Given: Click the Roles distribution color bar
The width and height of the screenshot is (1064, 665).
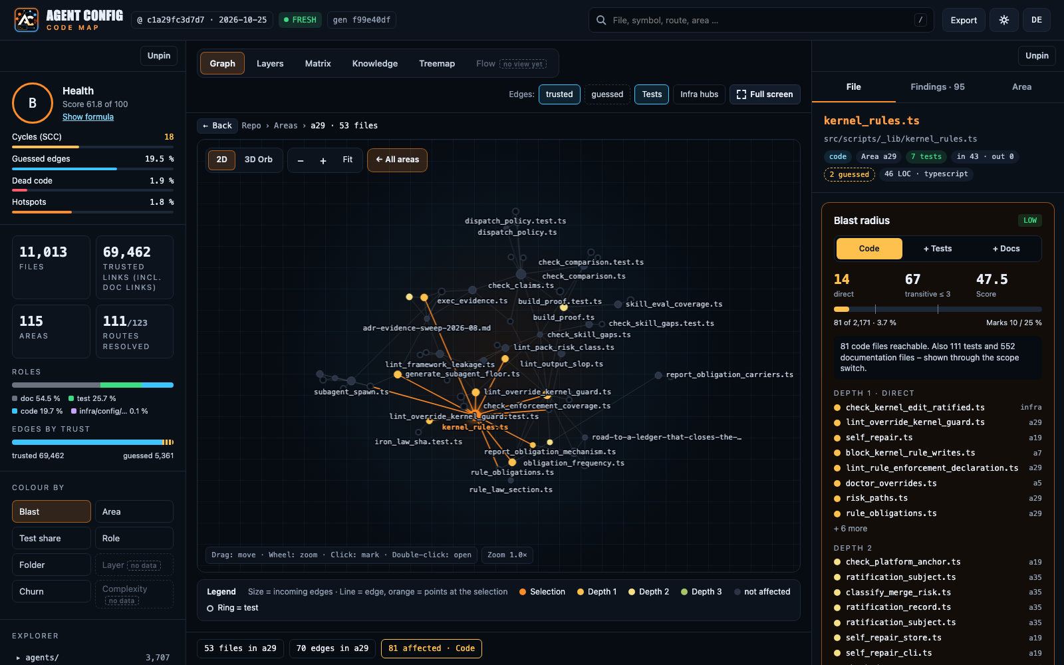Looking at the screenshot, I should pyautogui.click(x=92, y=385).
